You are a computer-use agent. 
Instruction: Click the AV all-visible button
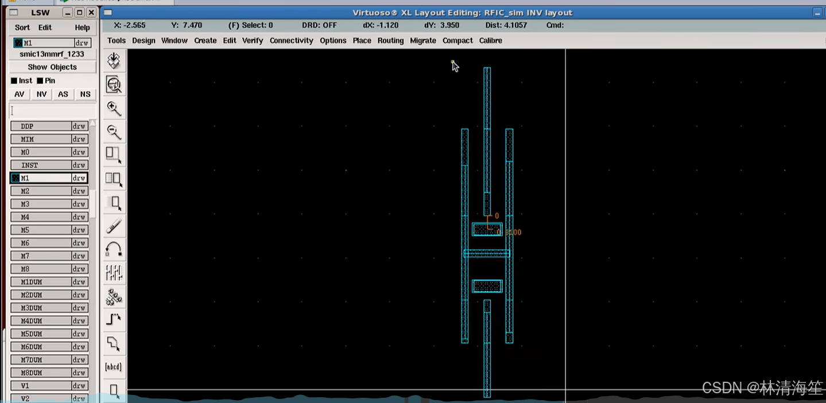click(20, 94)
